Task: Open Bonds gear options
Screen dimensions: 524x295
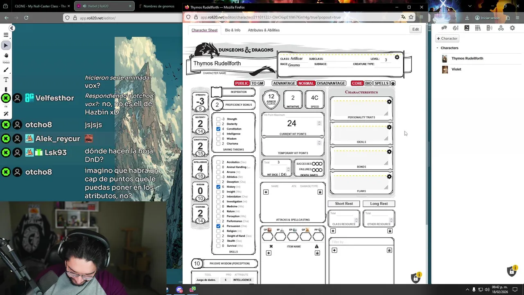Action: tap(389, 152)
